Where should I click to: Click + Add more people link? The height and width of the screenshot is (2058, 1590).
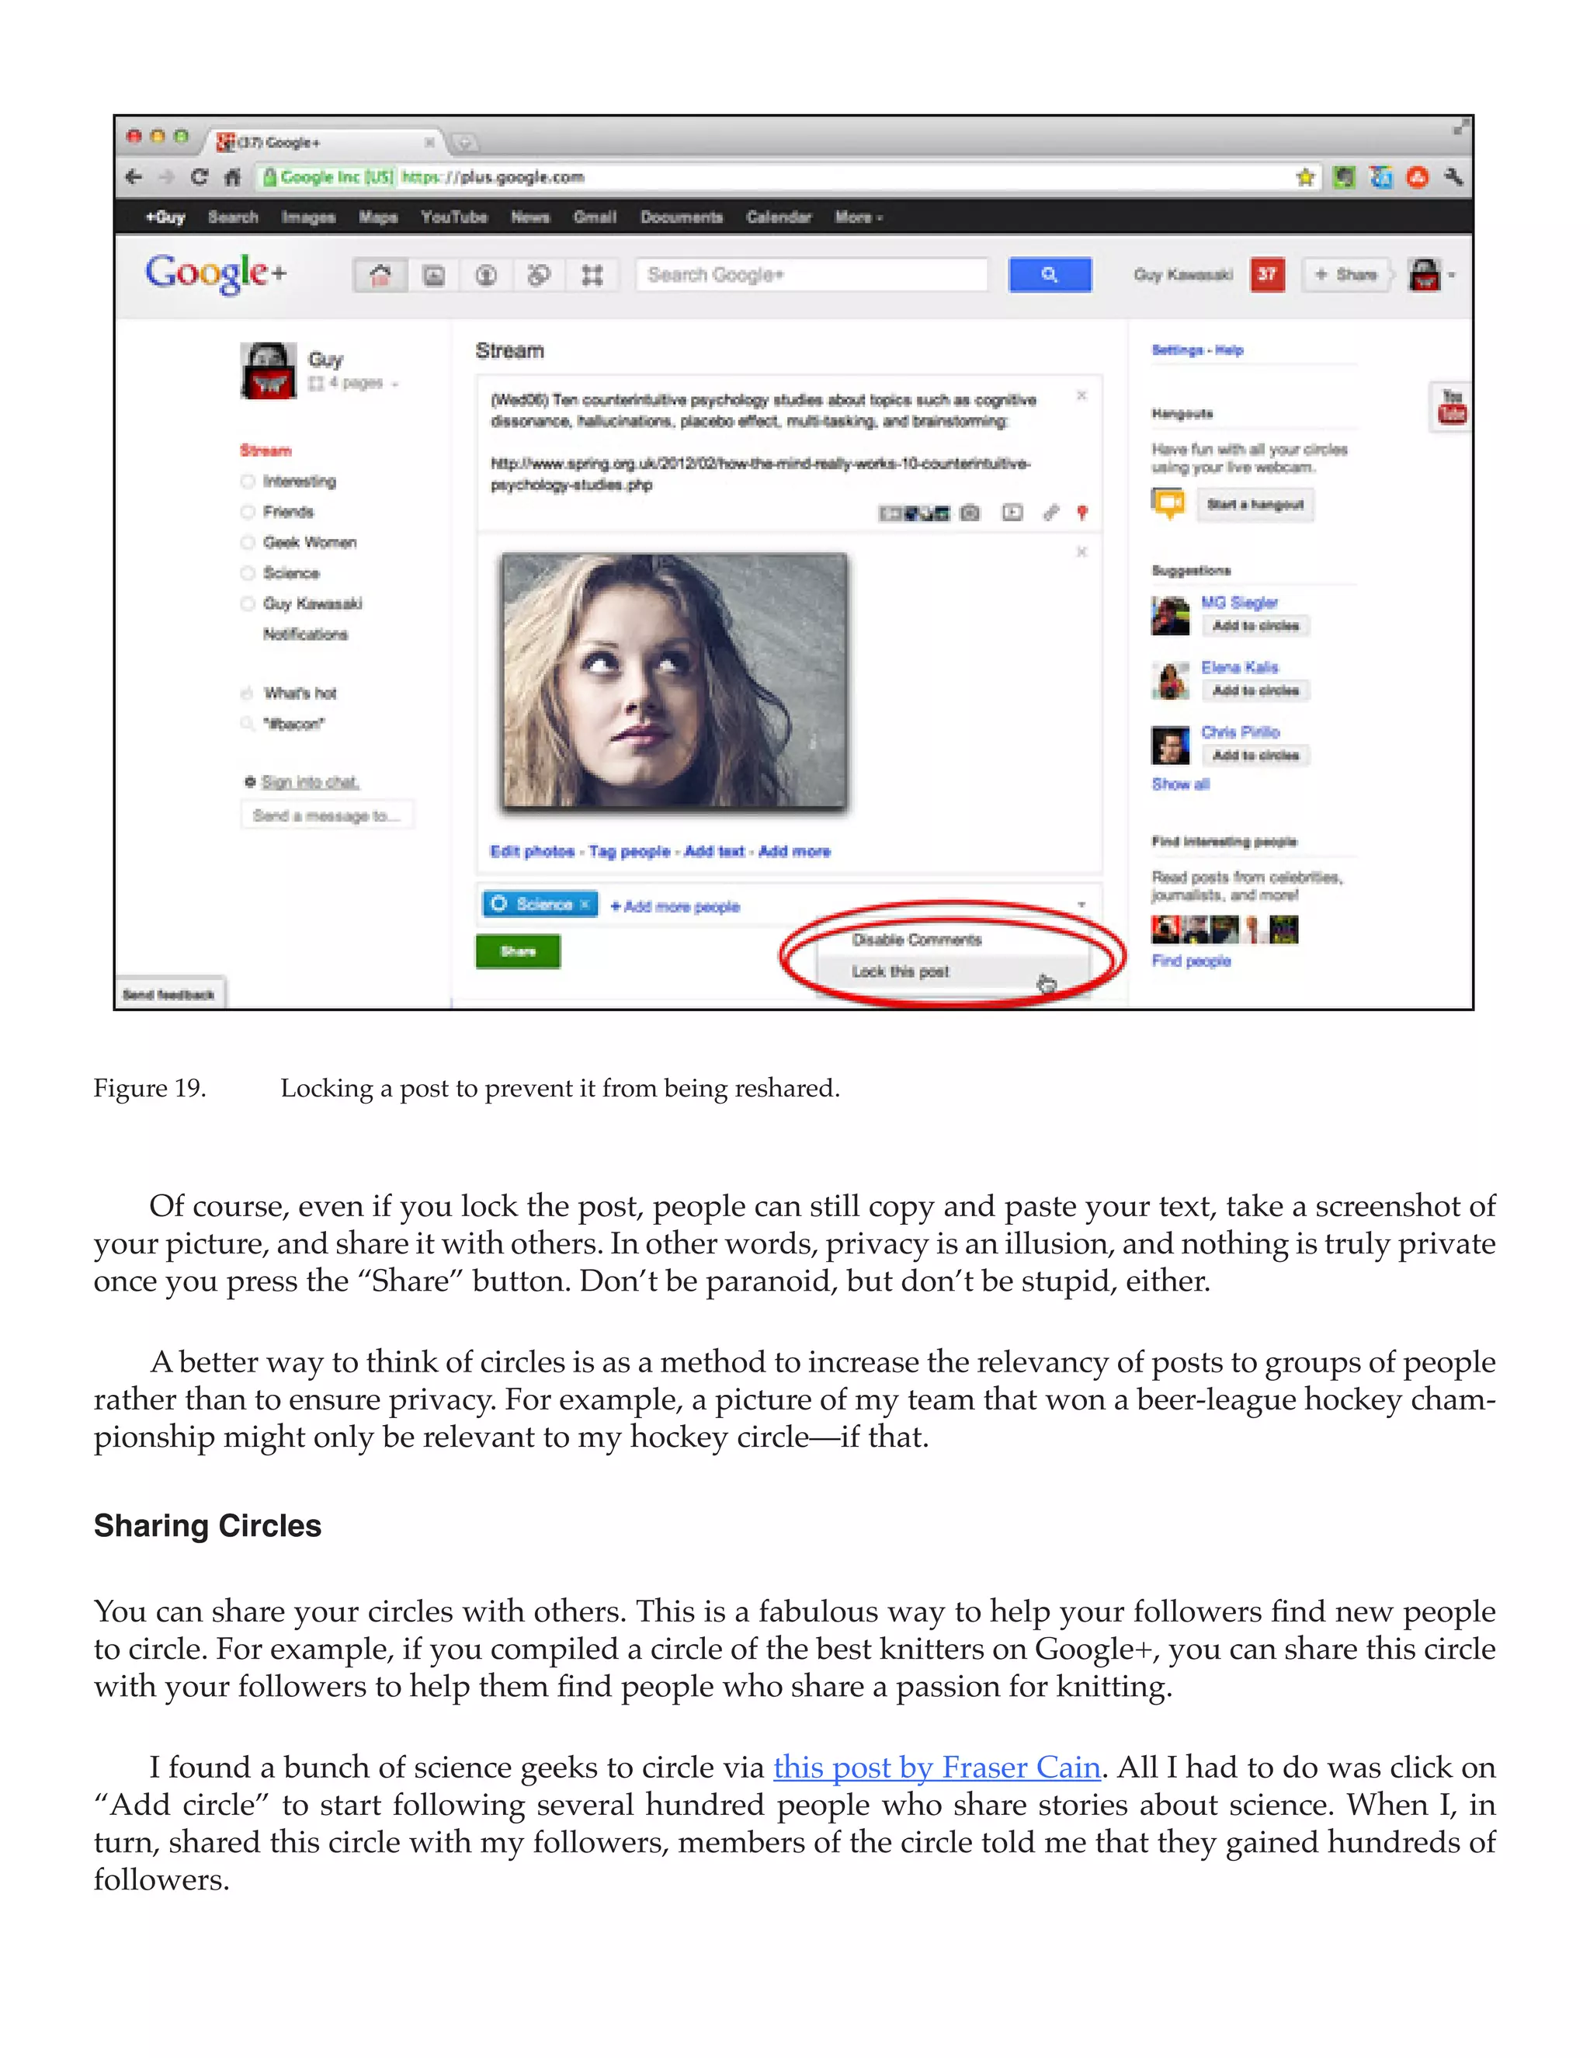(675, 906)
